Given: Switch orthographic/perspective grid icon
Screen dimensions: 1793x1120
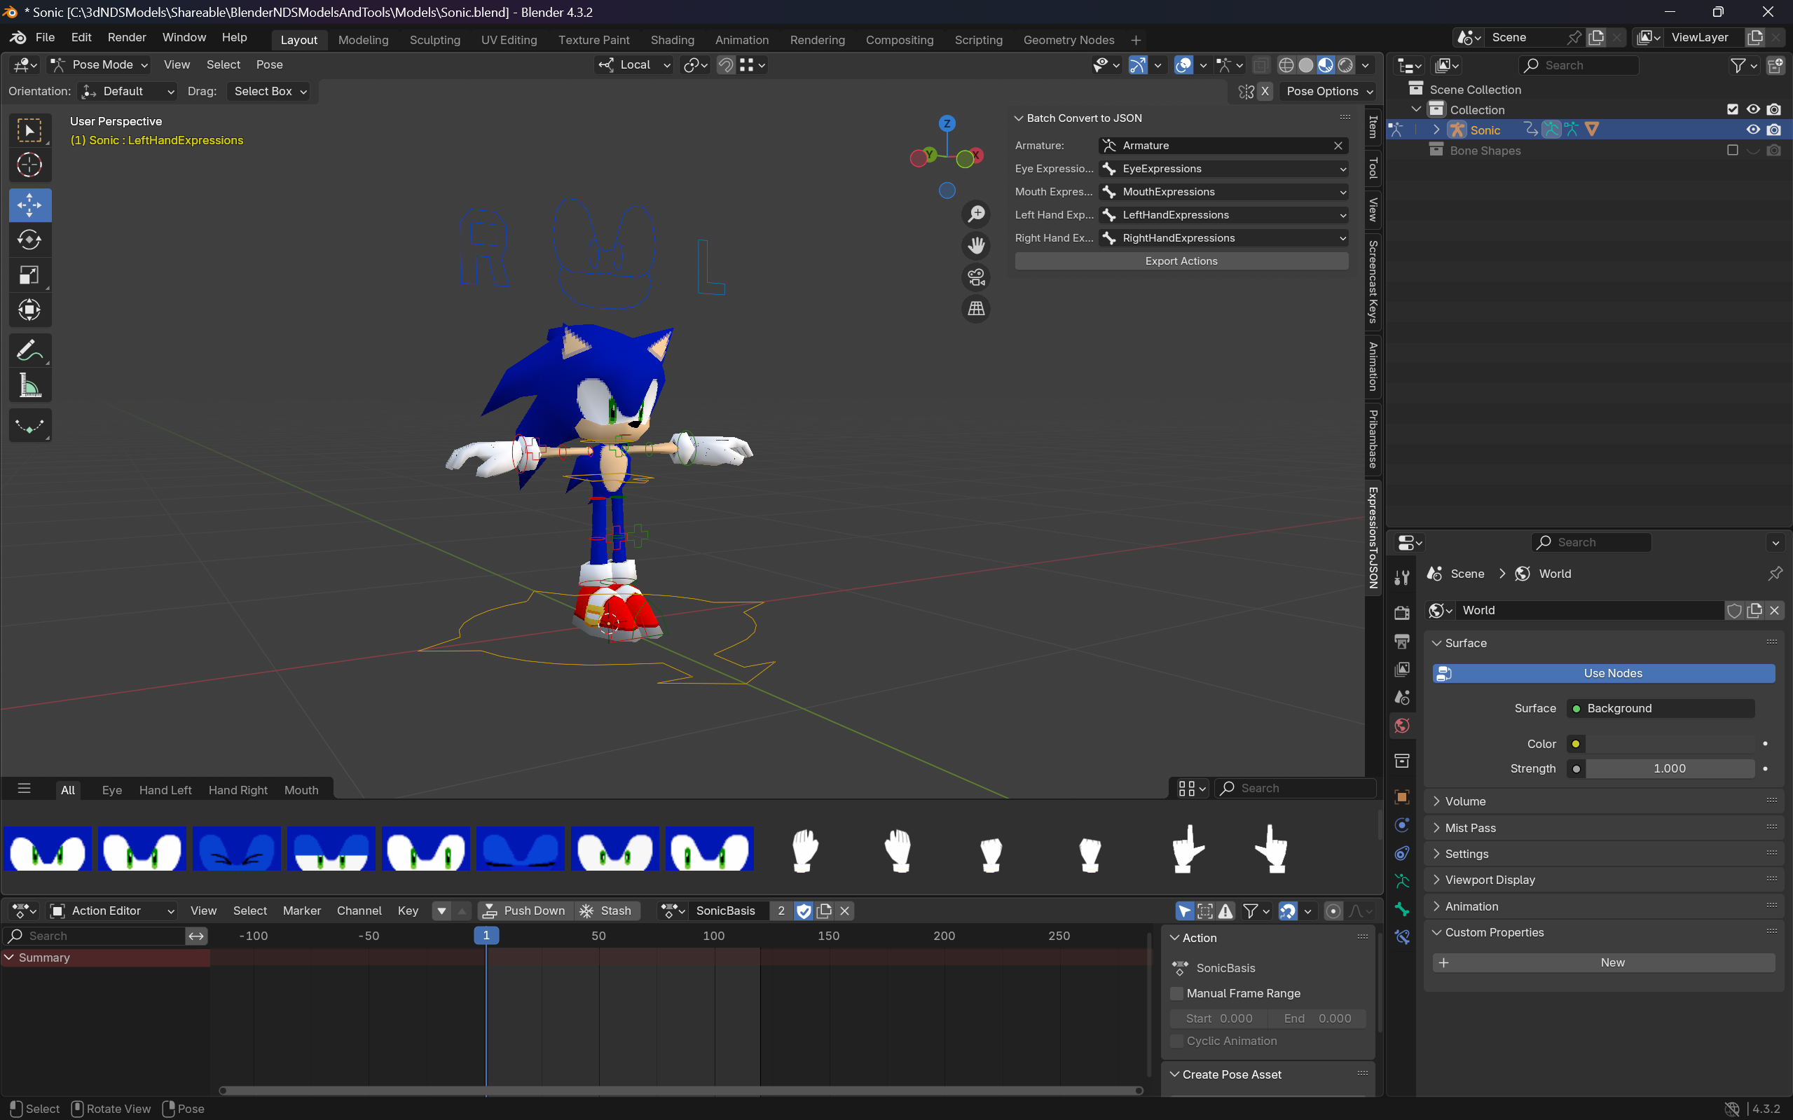Looking at the screenshot, I should (977, 308).
